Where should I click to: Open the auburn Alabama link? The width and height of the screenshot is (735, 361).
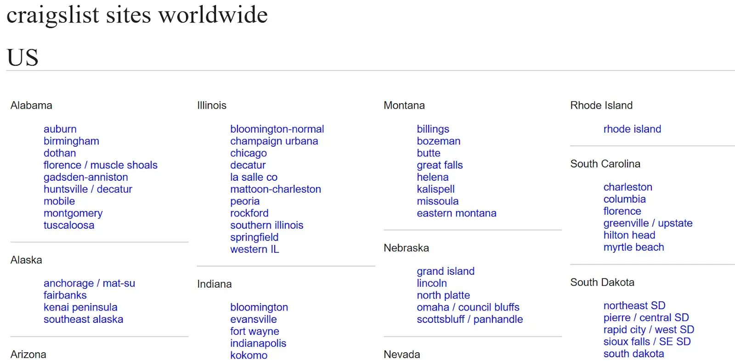pos(60,129)
